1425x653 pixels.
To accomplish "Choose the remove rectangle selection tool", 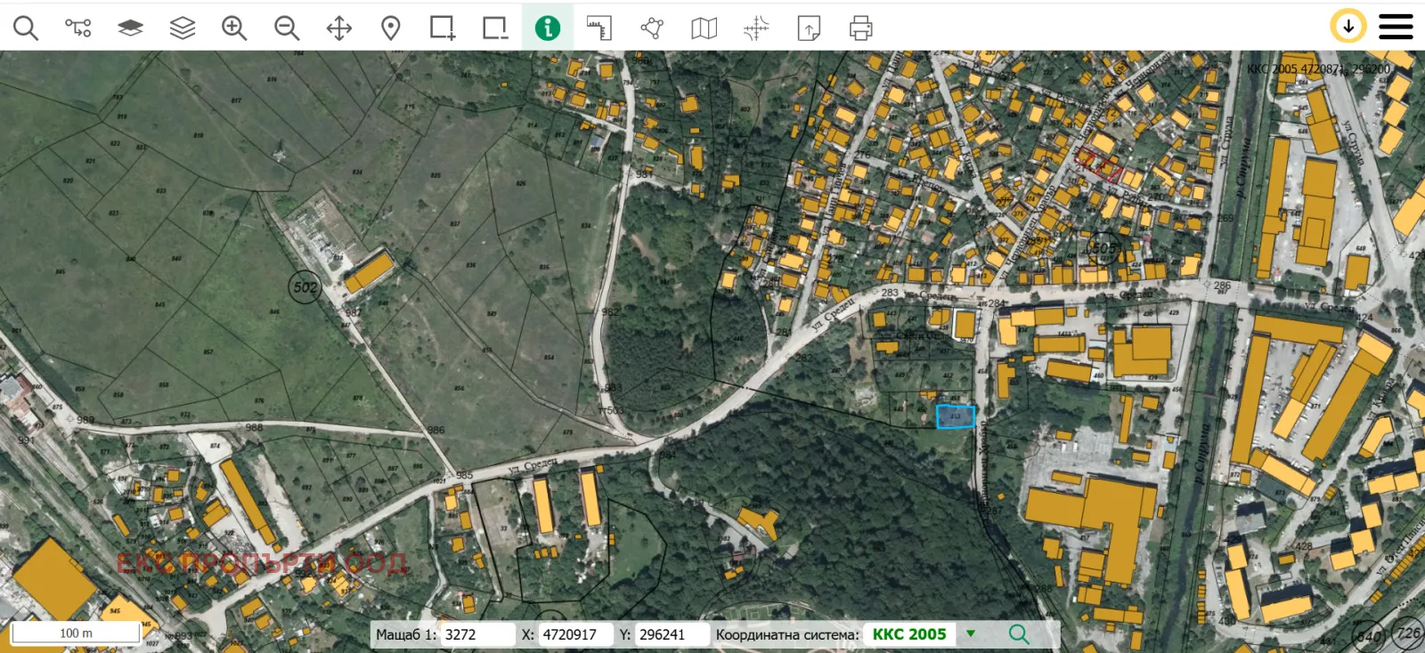I will [495, 28].
